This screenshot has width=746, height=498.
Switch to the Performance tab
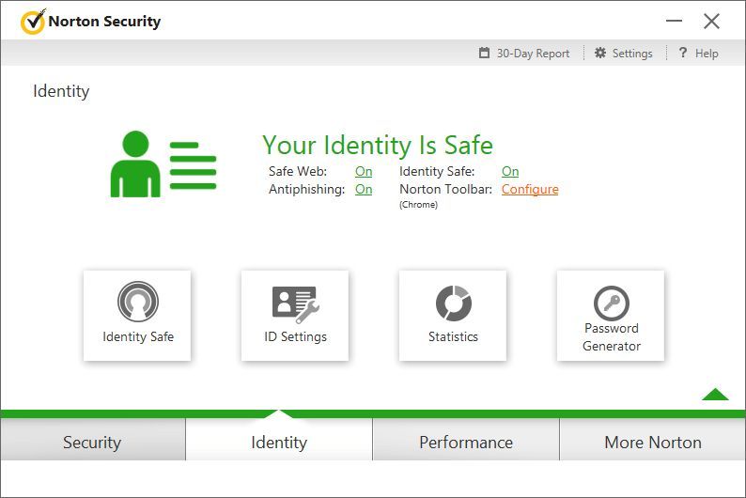click(466, 443)
